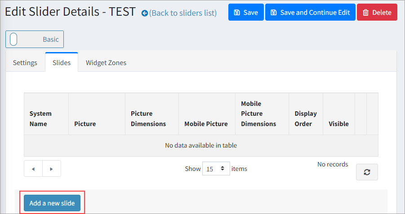405x214 pixels.
Task: Select the Slides tab
Action: click(62, 63)
